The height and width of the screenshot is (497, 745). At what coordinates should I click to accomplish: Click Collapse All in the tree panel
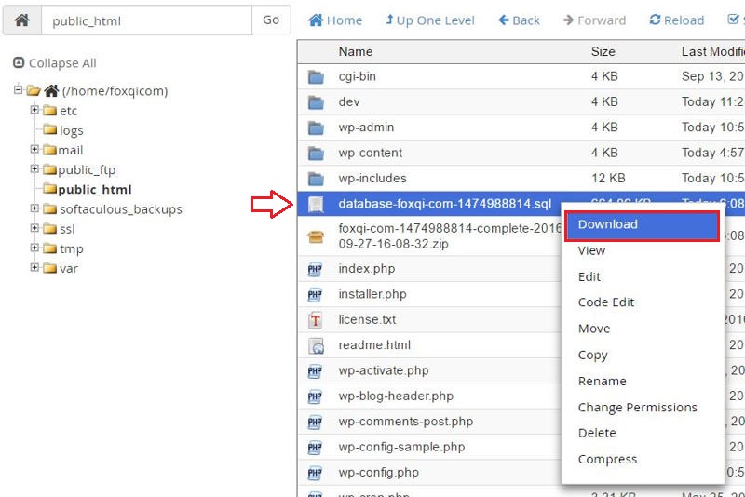click(55, 63)
